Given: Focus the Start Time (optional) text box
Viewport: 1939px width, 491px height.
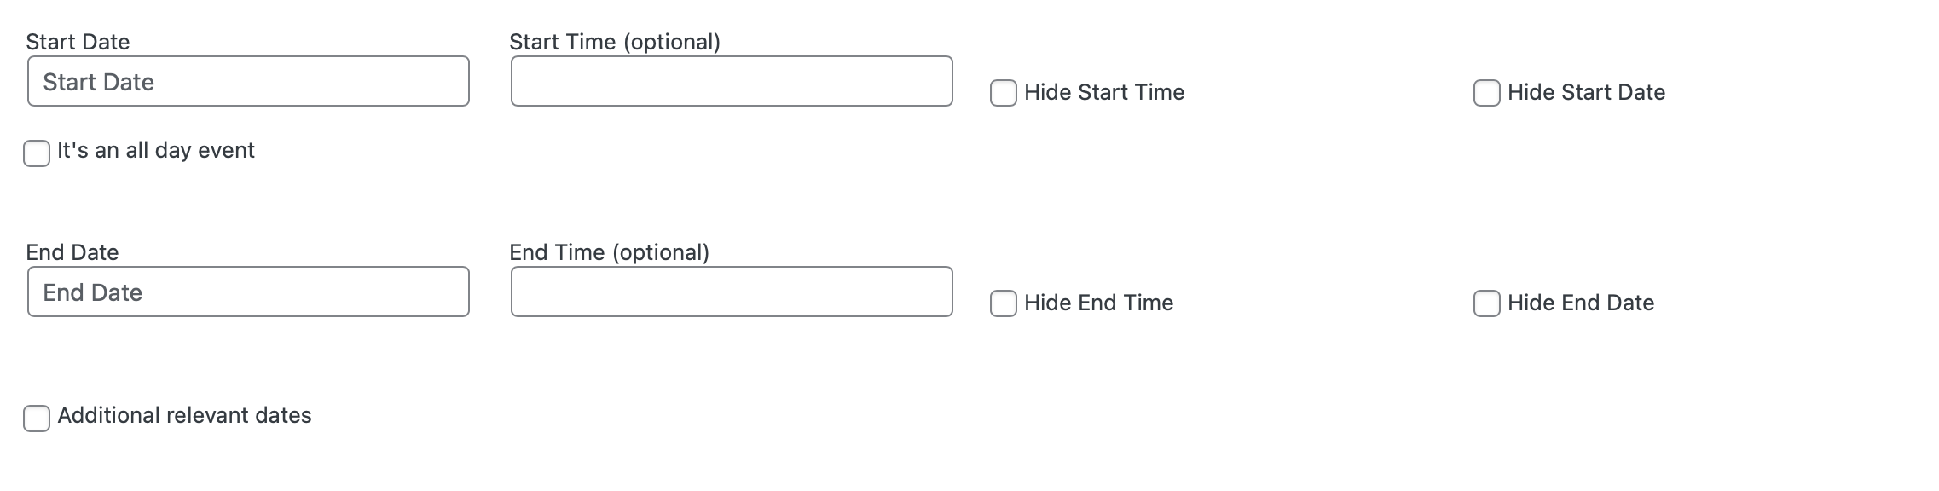Looking at the screenshot, I should tap(732, 81).
